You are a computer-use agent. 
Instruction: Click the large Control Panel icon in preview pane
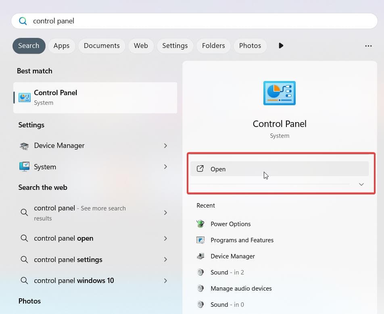(280, 93)
